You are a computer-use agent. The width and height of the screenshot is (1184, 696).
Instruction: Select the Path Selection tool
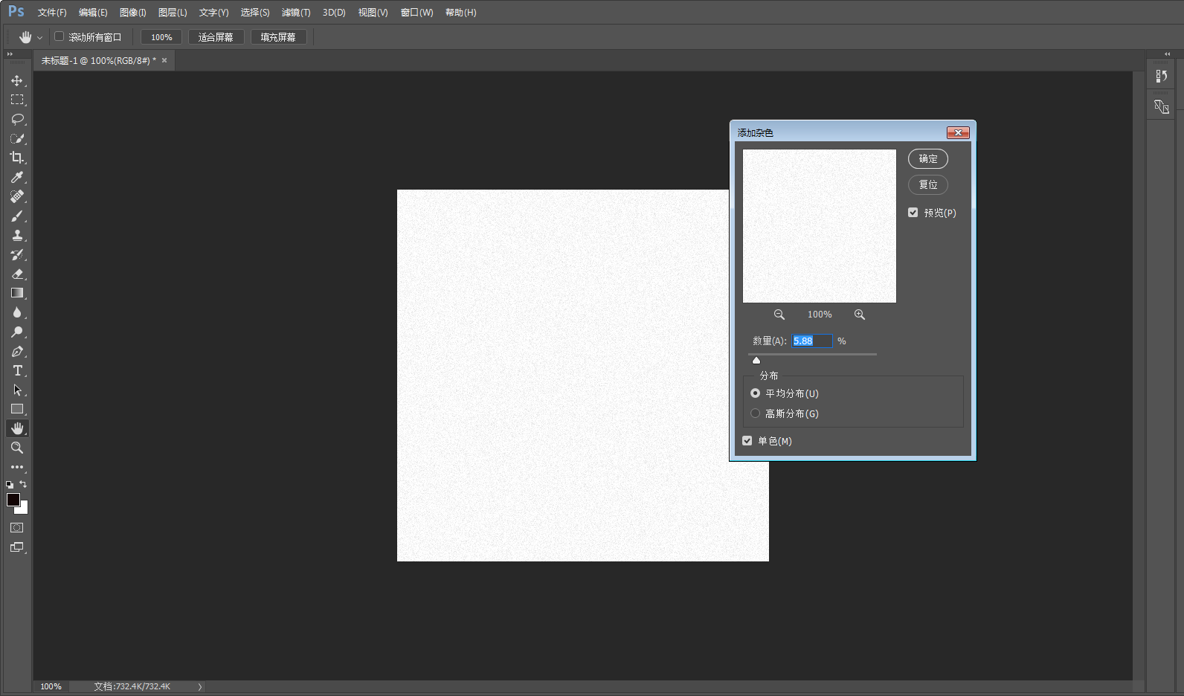(x=17, y=390)
